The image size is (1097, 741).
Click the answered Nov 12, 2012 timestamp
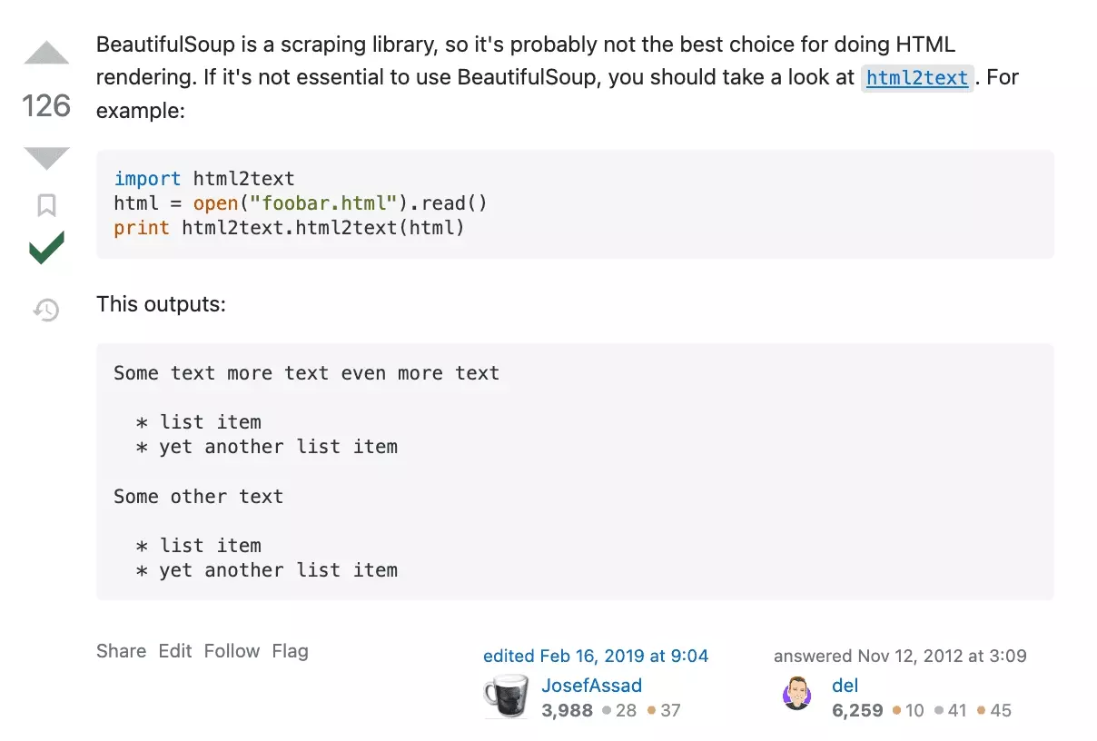pyautogui.click(x=900, y=656)
